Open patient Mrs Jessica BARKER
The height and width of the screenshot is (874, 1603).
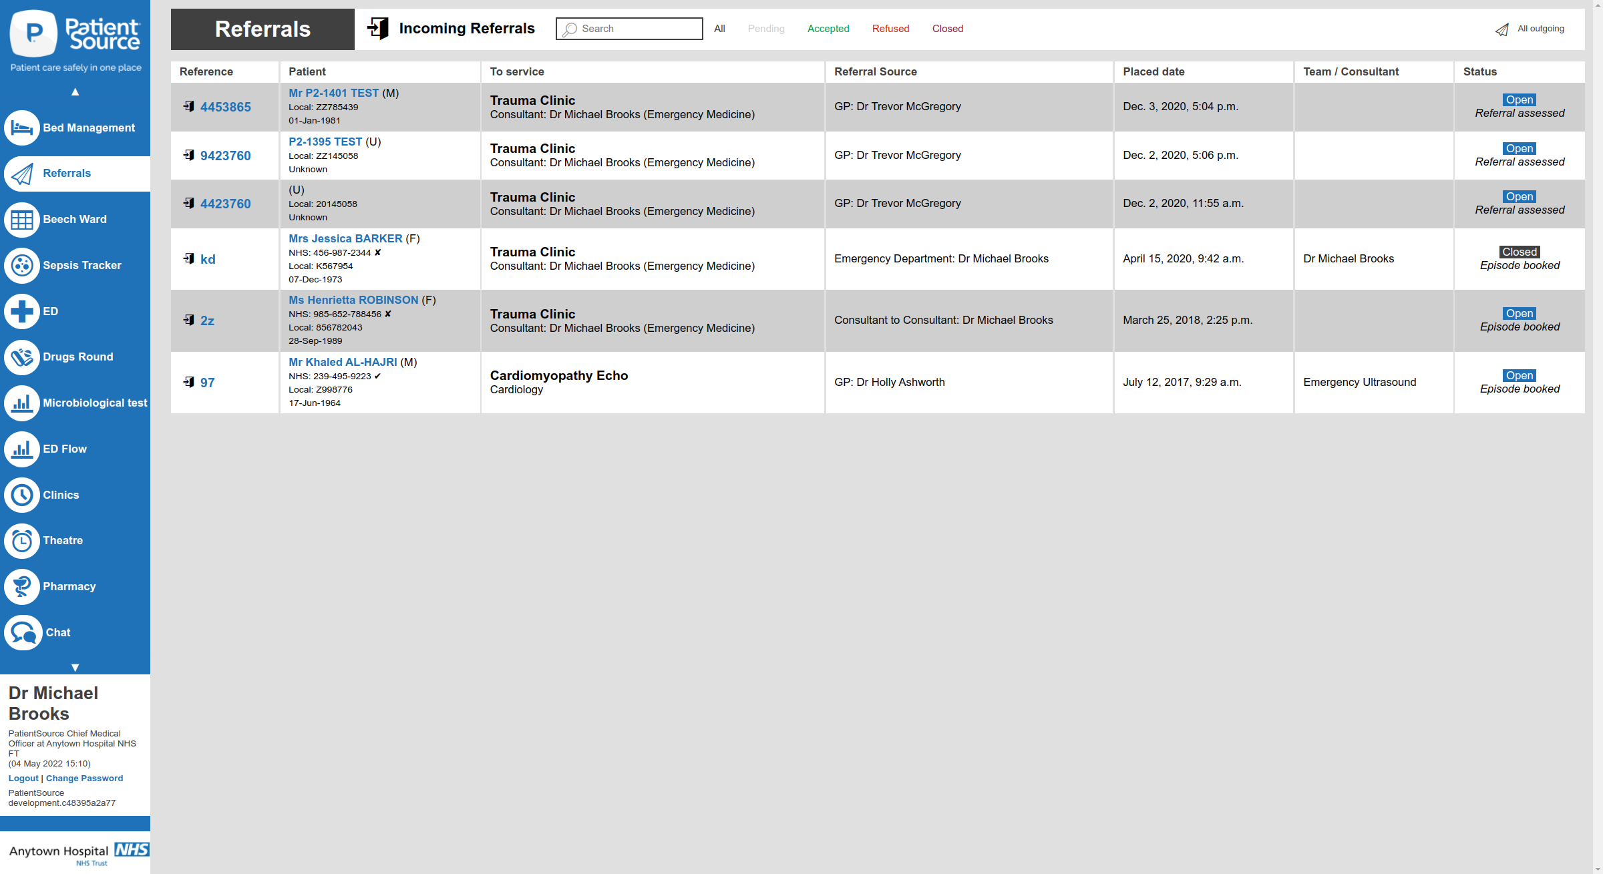click(345, 238)
